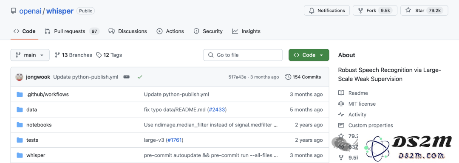Open the whisper repository link
The width and height of the screenshot is (459, 163).
pyautogui.click(x=60, y=11)
